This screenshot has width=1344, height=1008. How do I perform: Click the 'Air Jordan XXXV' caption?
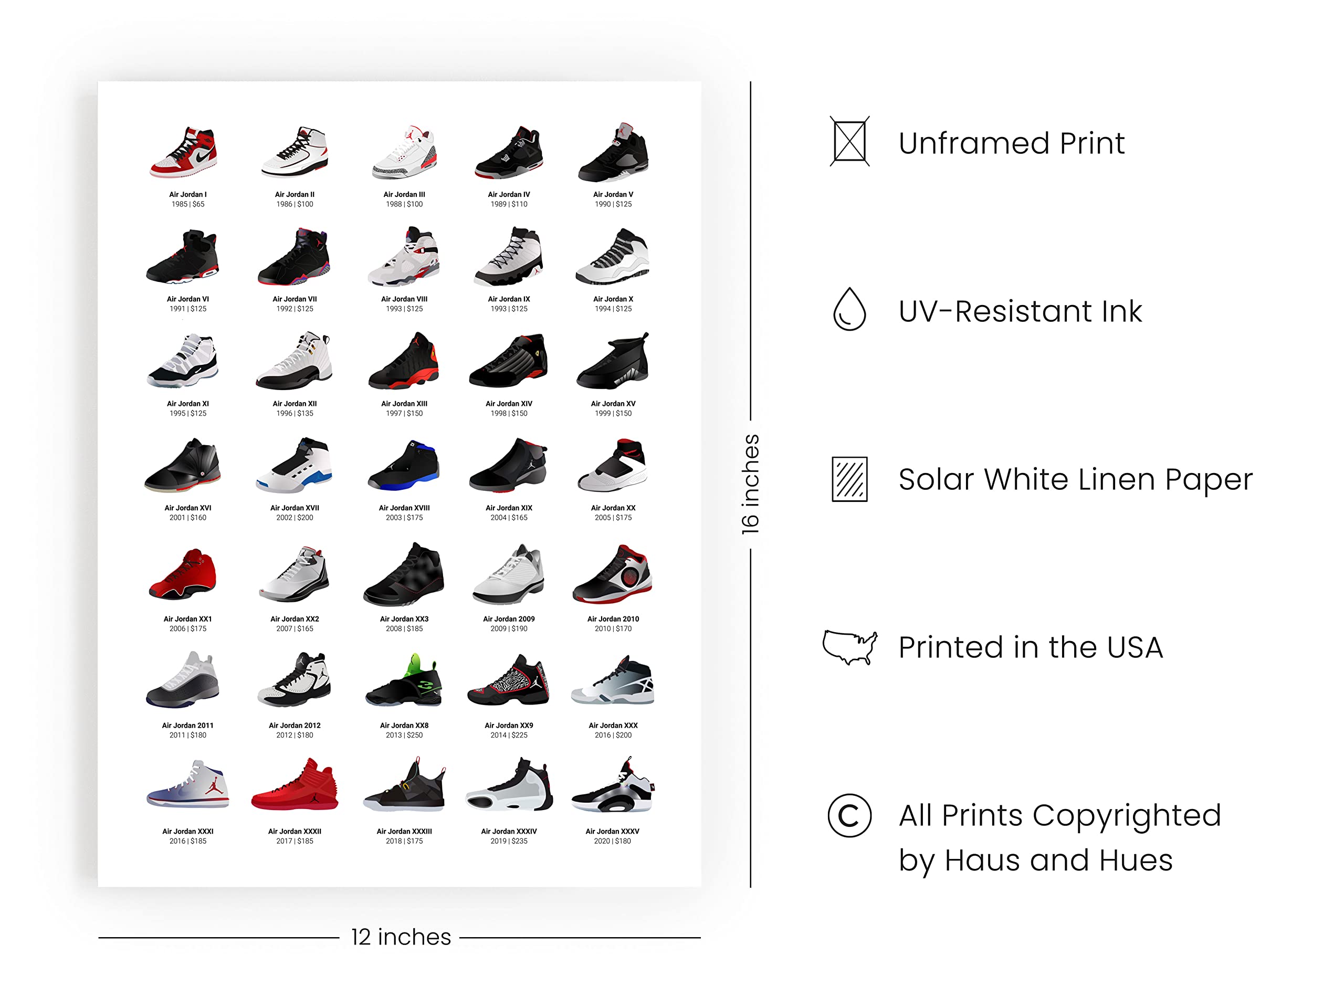[x=612, y=831]
